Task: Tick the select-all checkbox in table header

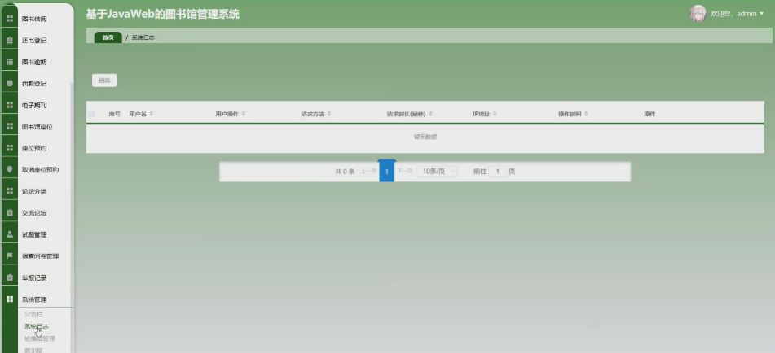Action: (91, 114)
